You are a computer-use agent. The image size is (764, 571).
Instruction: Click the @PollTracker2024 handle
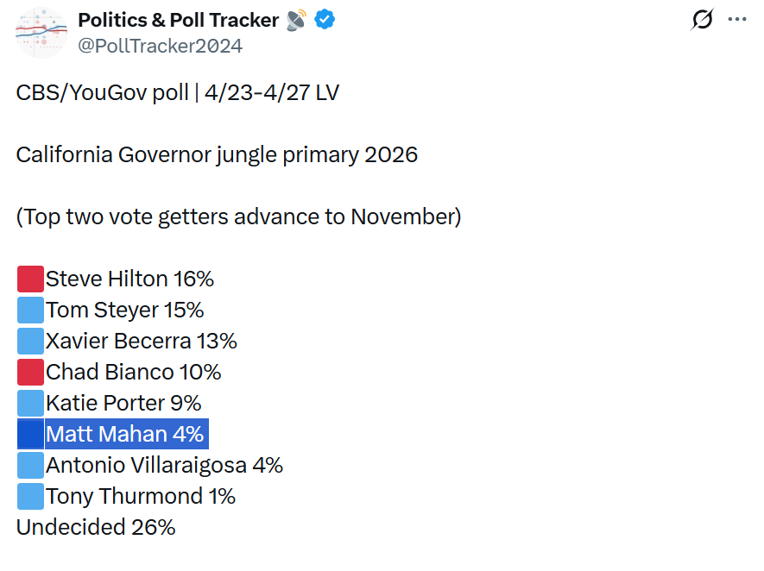[x=160, y=46]
